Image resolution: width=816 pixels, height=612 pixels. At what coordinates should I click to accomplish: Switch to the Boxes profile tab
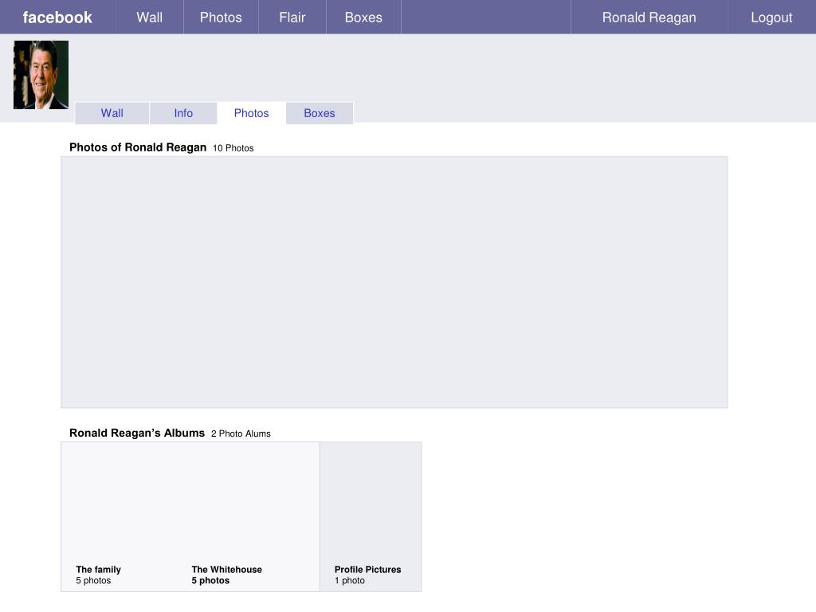320,113
